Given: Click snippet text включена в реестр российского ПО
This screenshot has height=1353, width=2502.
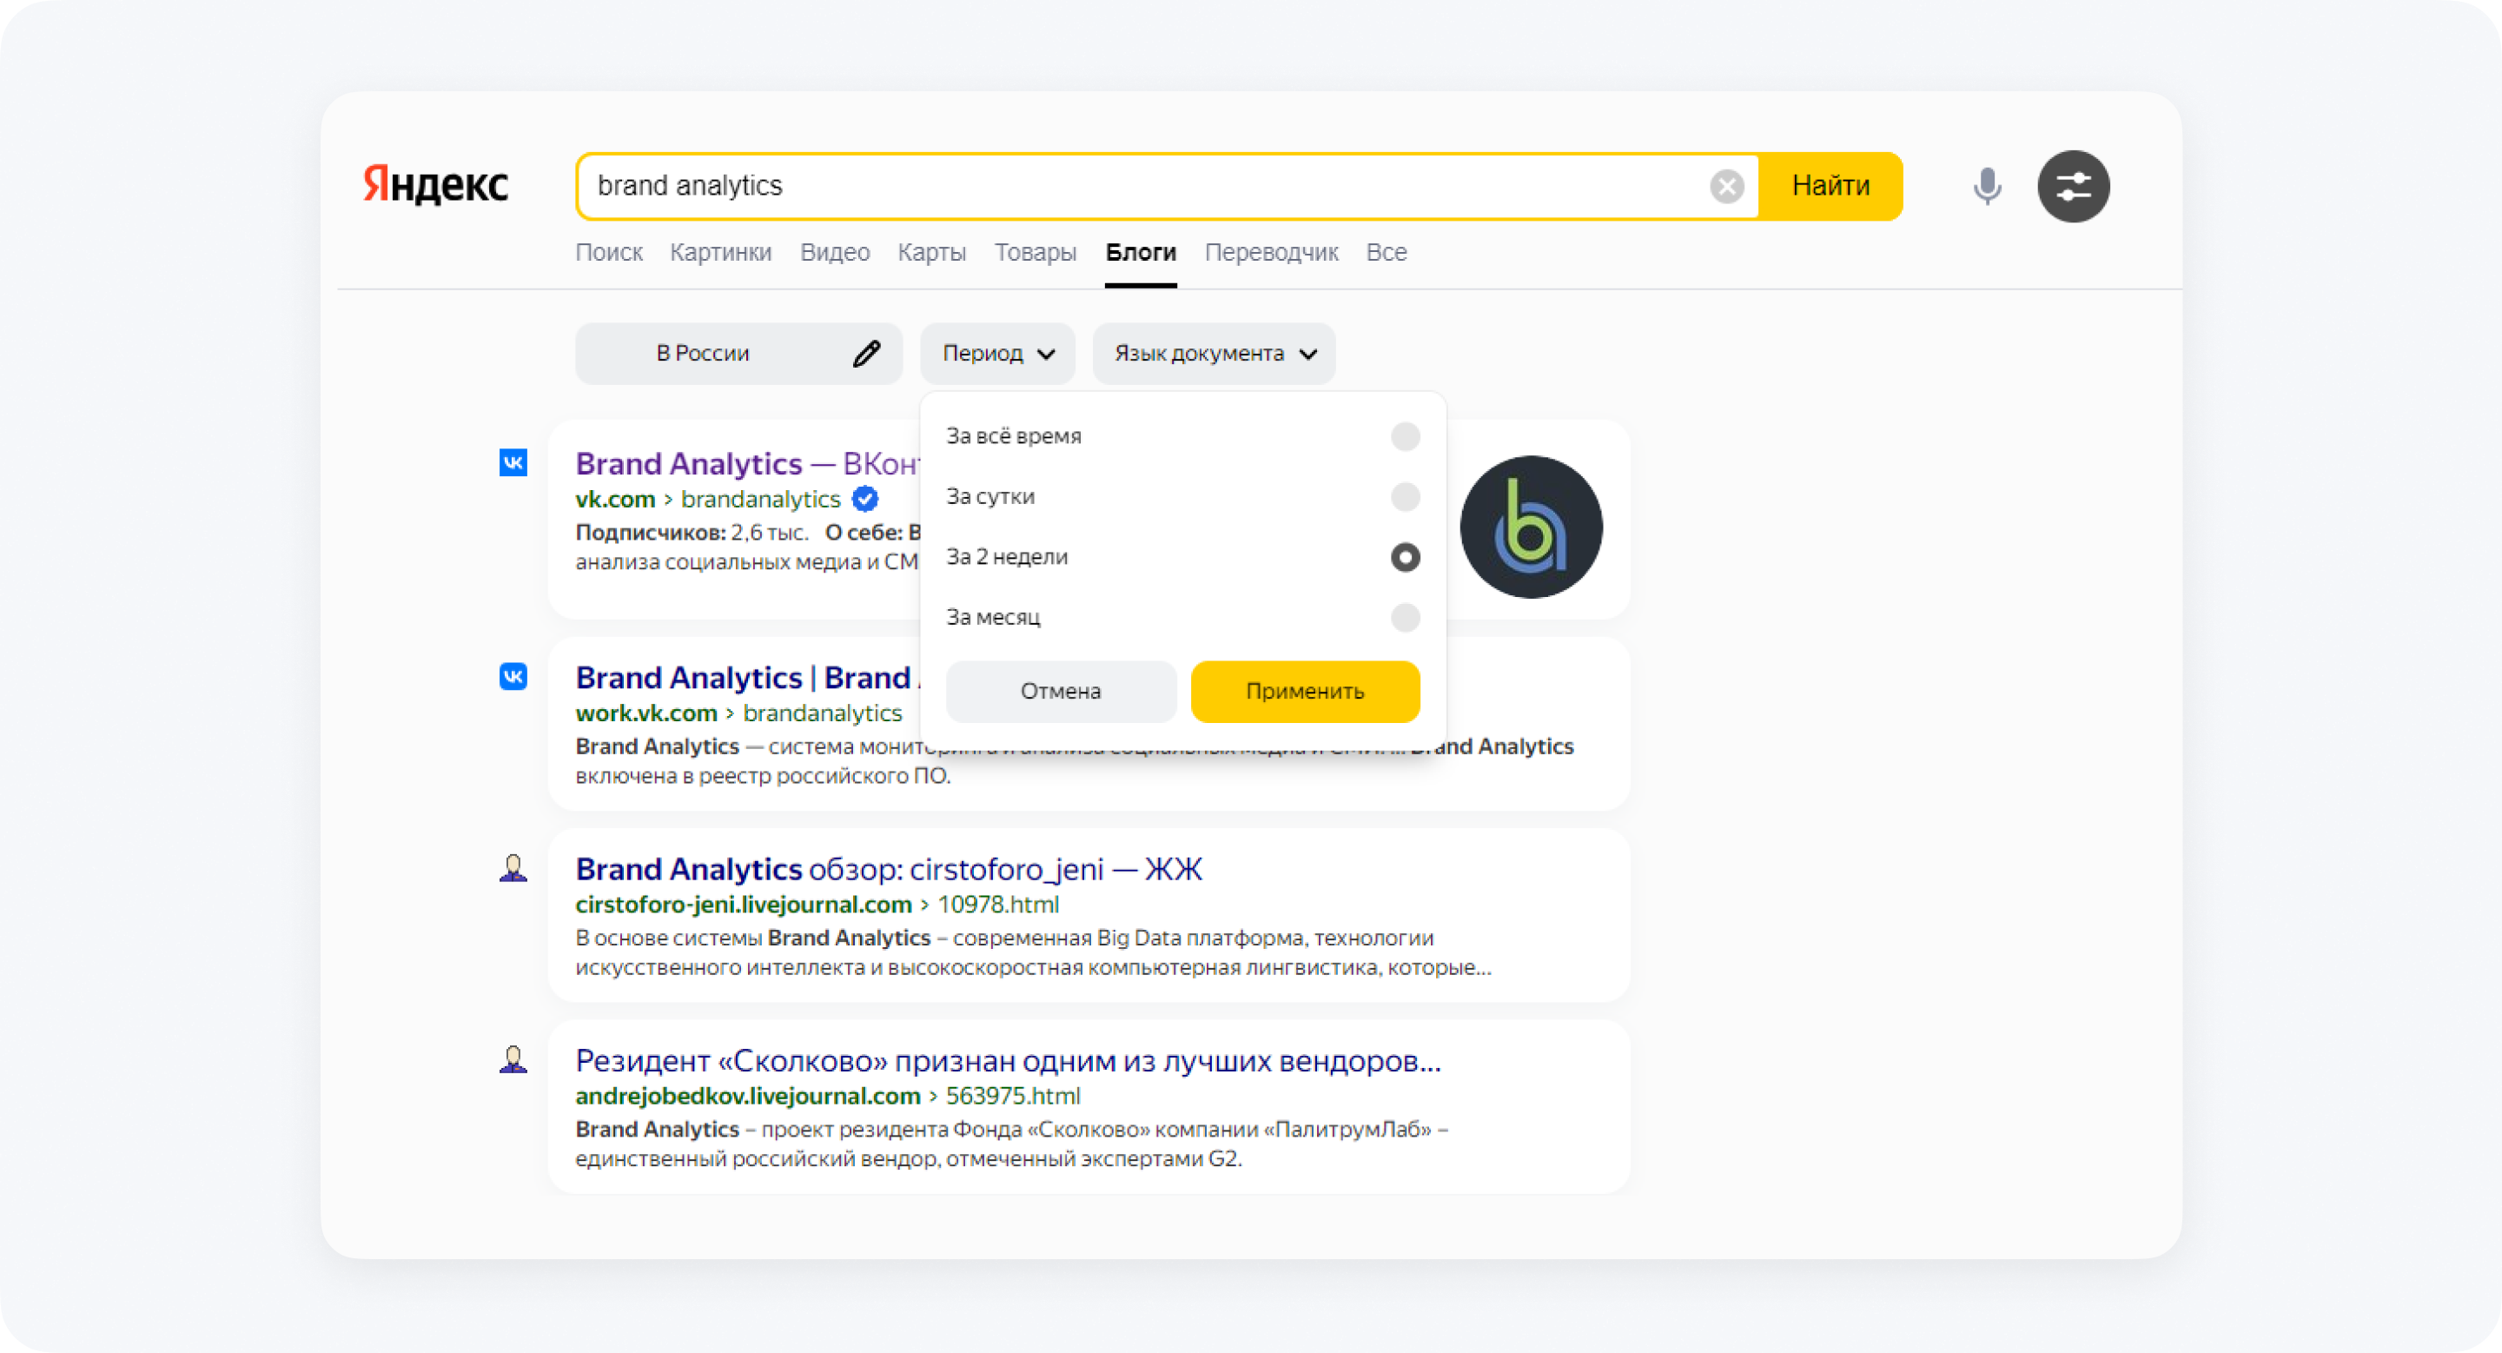Looking at the screenshot, I should click(x=763, y=776).
